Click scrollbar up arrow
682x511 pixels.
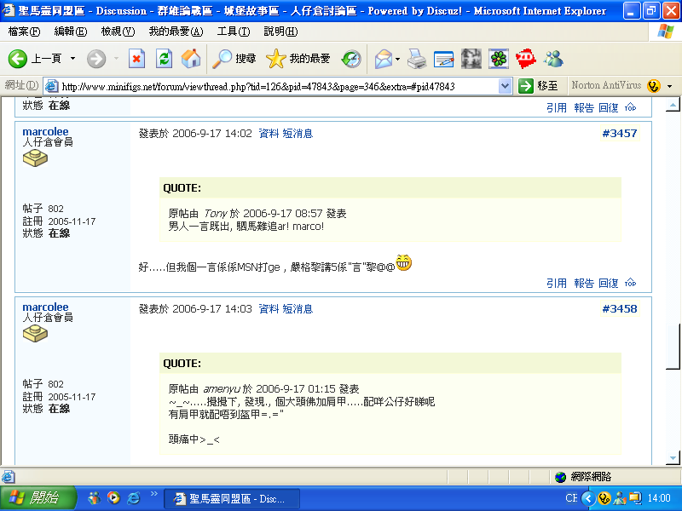click(x=673, y=104)
